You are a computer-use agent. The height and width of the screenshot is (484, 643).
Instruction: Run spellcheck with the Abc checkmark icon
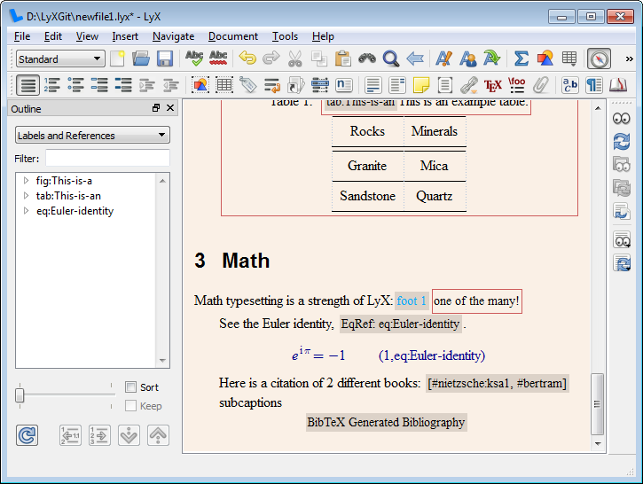coord(194,59)
